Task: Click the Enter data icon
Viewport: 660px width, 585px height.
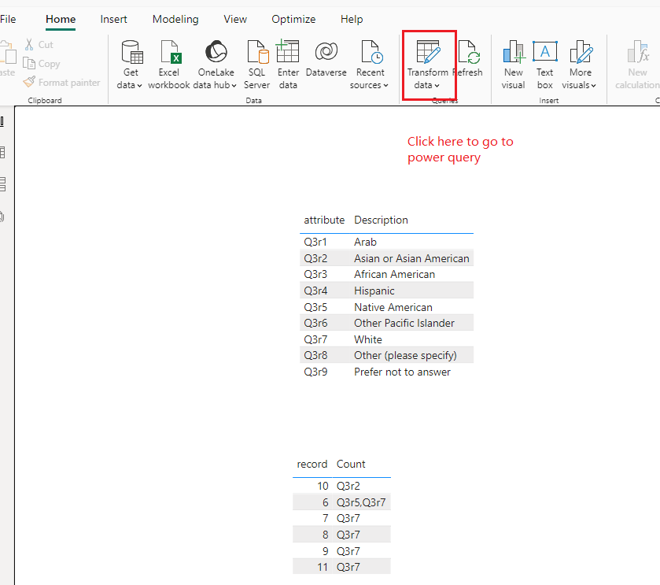Action: (288, 51)
